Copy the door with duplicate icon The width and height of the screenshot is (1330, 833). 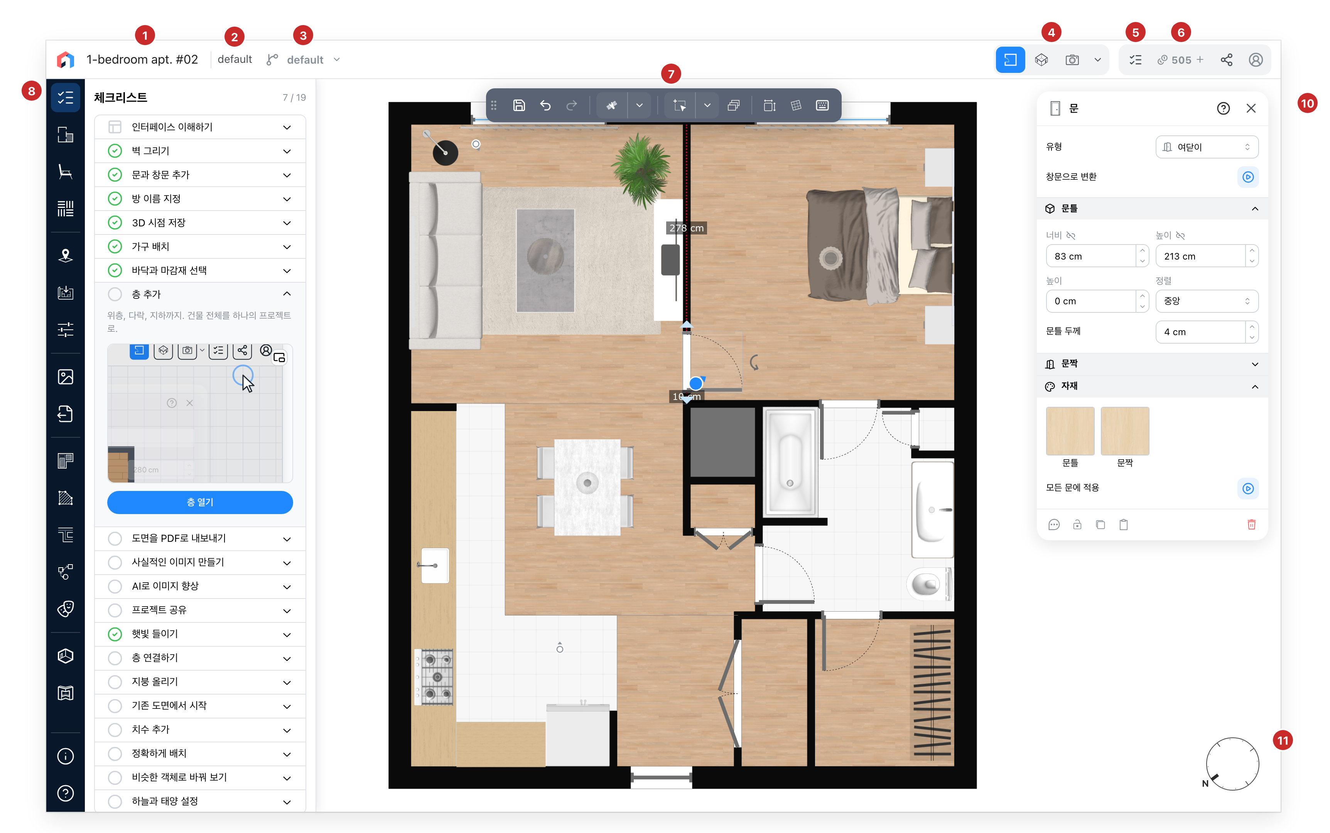click(x=1100, y=524)
